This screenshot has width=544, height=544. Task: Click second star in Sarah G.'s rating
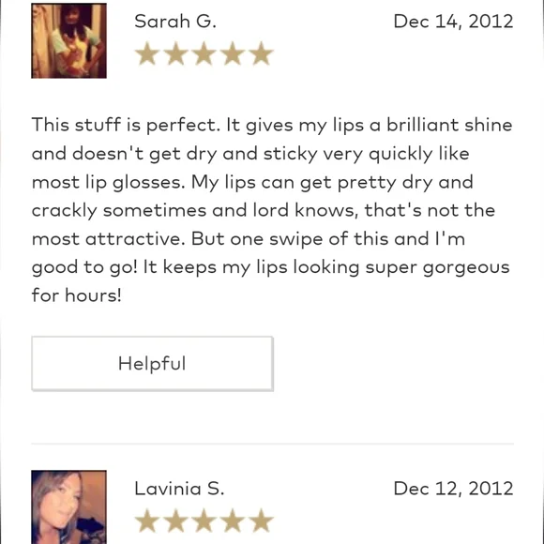(x=175, y=53)
